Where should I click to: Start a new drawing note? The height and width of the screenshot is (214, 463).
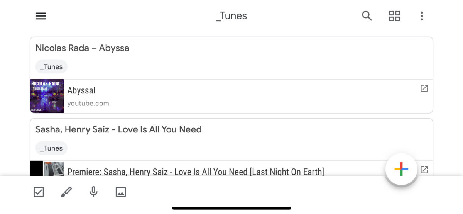[x=66, y=192]
